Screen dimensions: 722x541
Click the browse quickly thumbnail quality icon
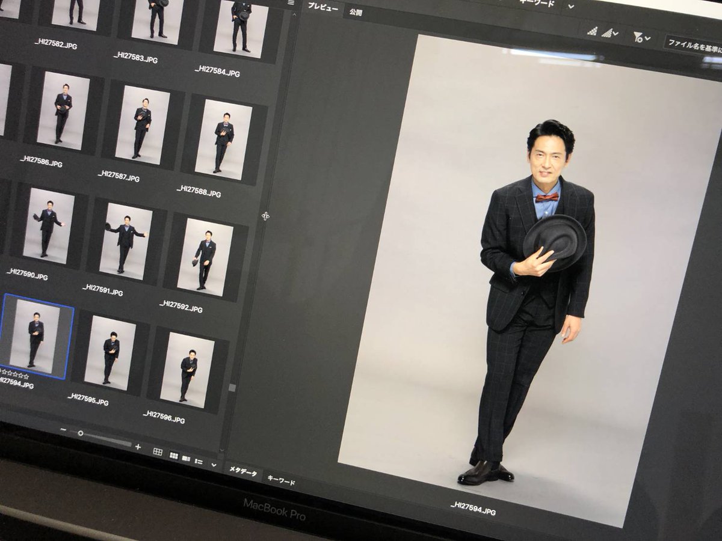point(592,31)
